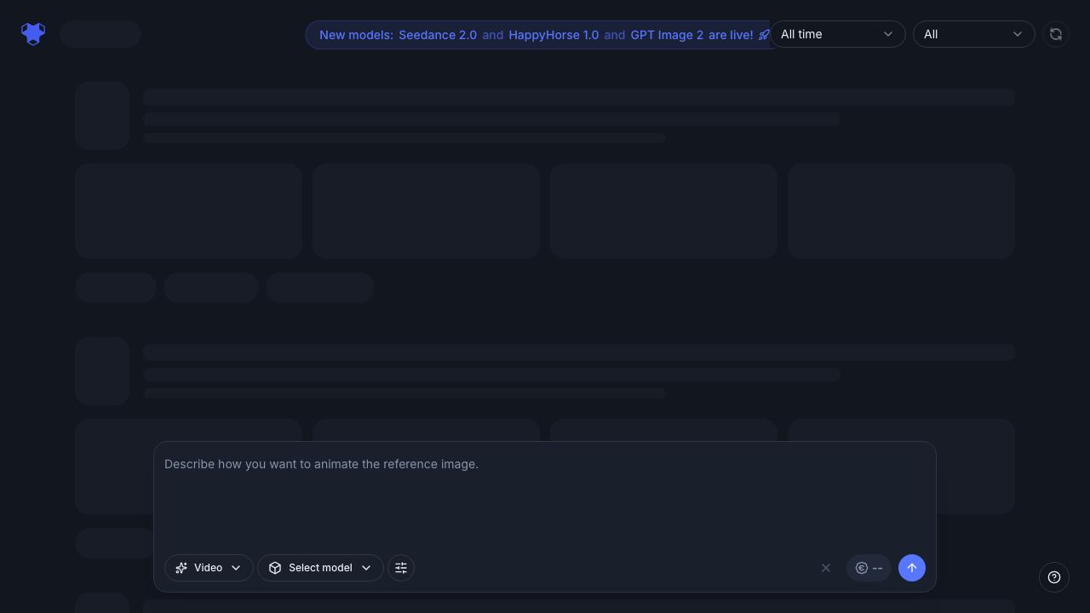
Task: Open the help question mark icon
Action: 1054,577
